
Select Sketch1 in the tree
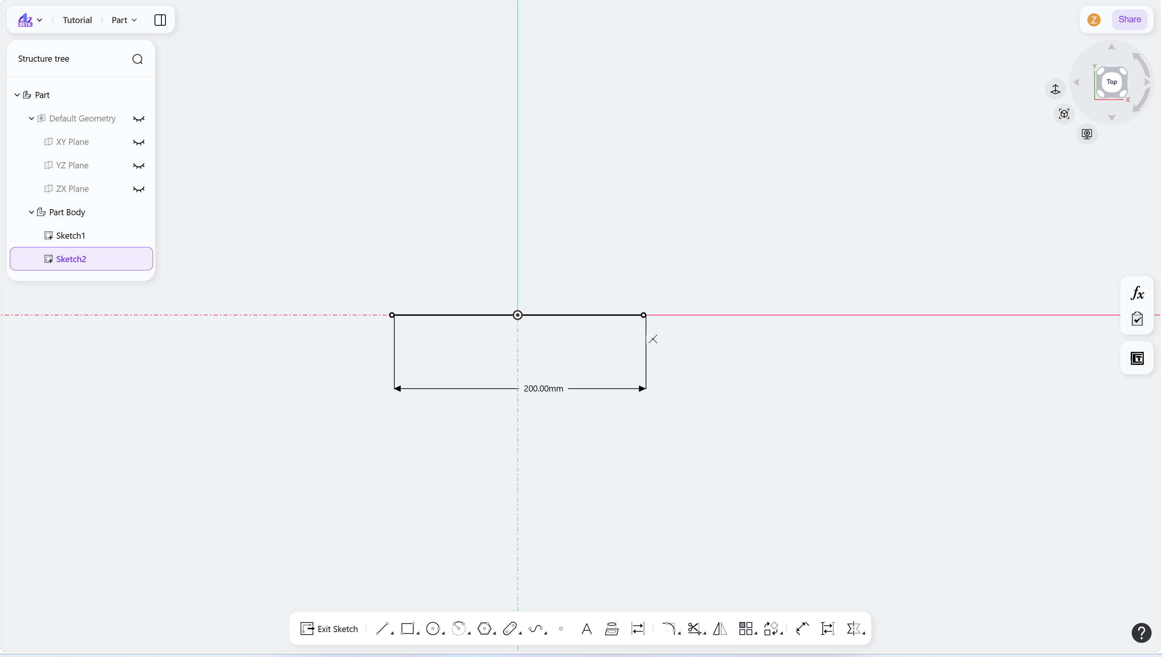(x=81, y=236)
